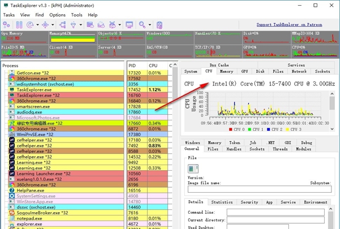Switch to the Disk tab

point(260,71)
